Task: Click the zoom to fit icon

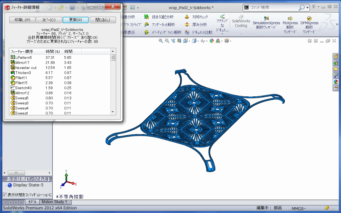Action: (161, 41)
